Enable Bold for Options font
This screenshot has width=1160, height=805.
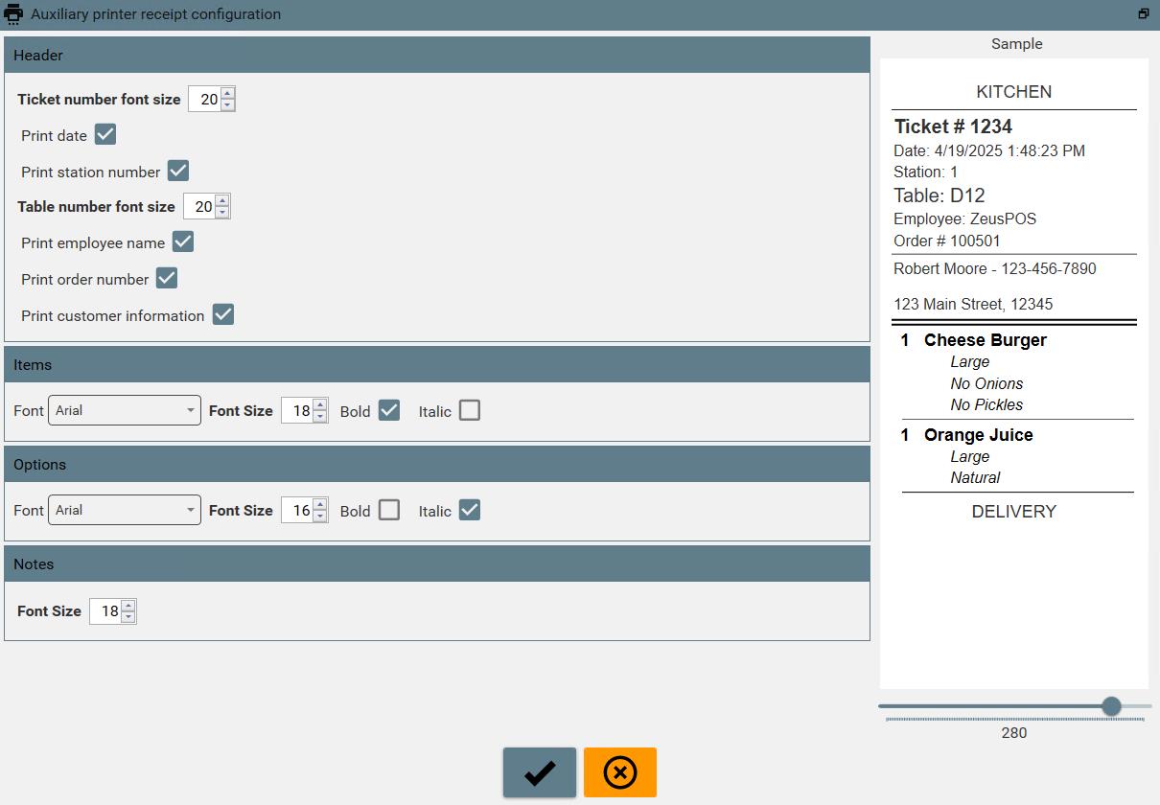[389, 510]
